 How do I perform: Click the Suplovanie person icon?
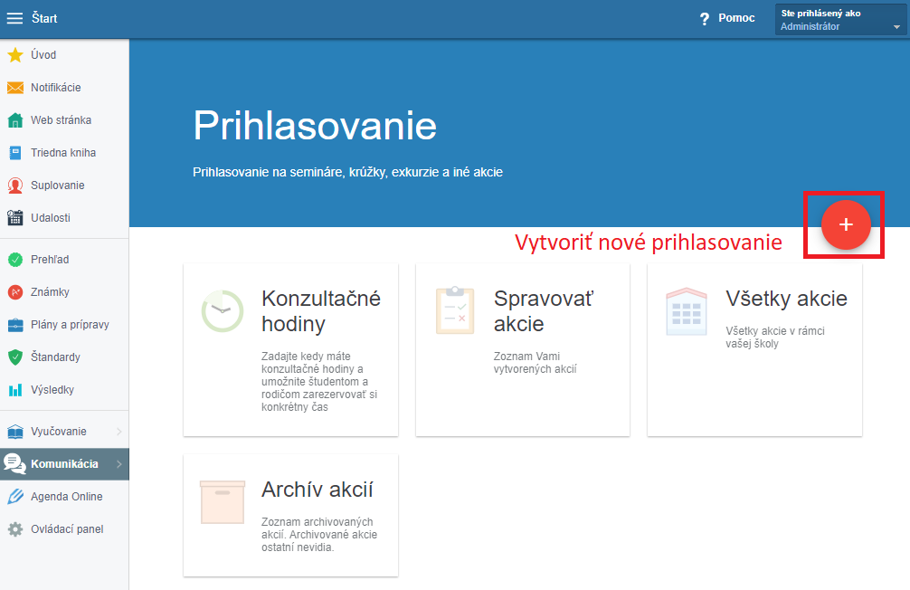[x=15, y=186]
